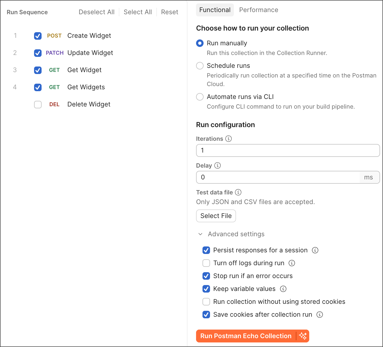This screenshot has width=383, height=347.
Task: Collapse the Advanced settings section
Action: pyautogui.click(x=200, y=234)
